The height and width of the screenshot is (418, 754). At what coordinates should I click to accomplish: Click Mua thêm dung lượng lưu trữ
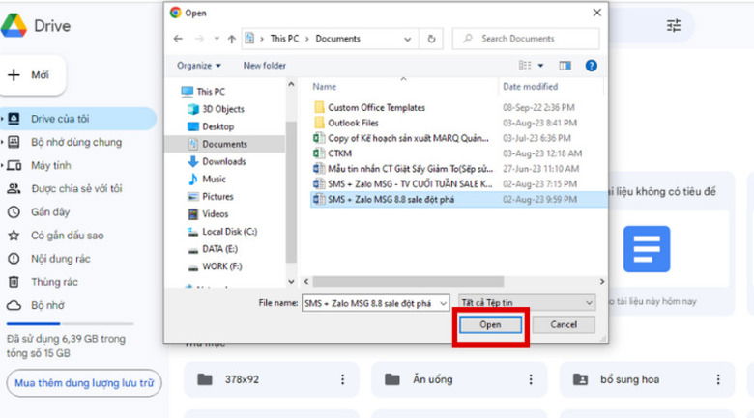point(84,383)
